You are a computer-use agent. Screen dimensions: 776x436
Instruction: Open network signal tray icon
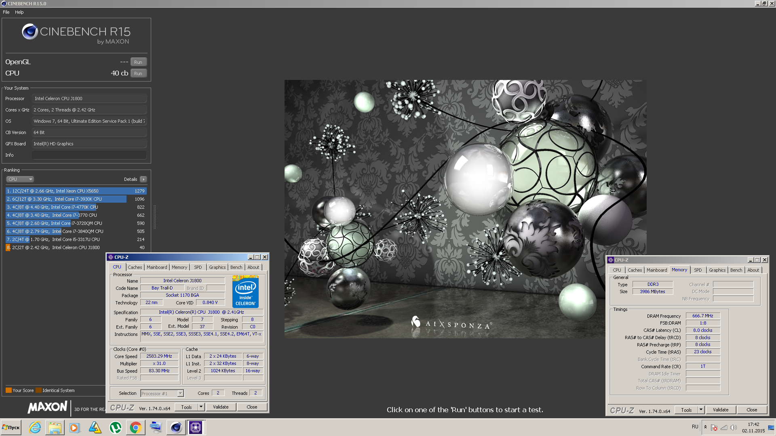(x=724, y=428)
